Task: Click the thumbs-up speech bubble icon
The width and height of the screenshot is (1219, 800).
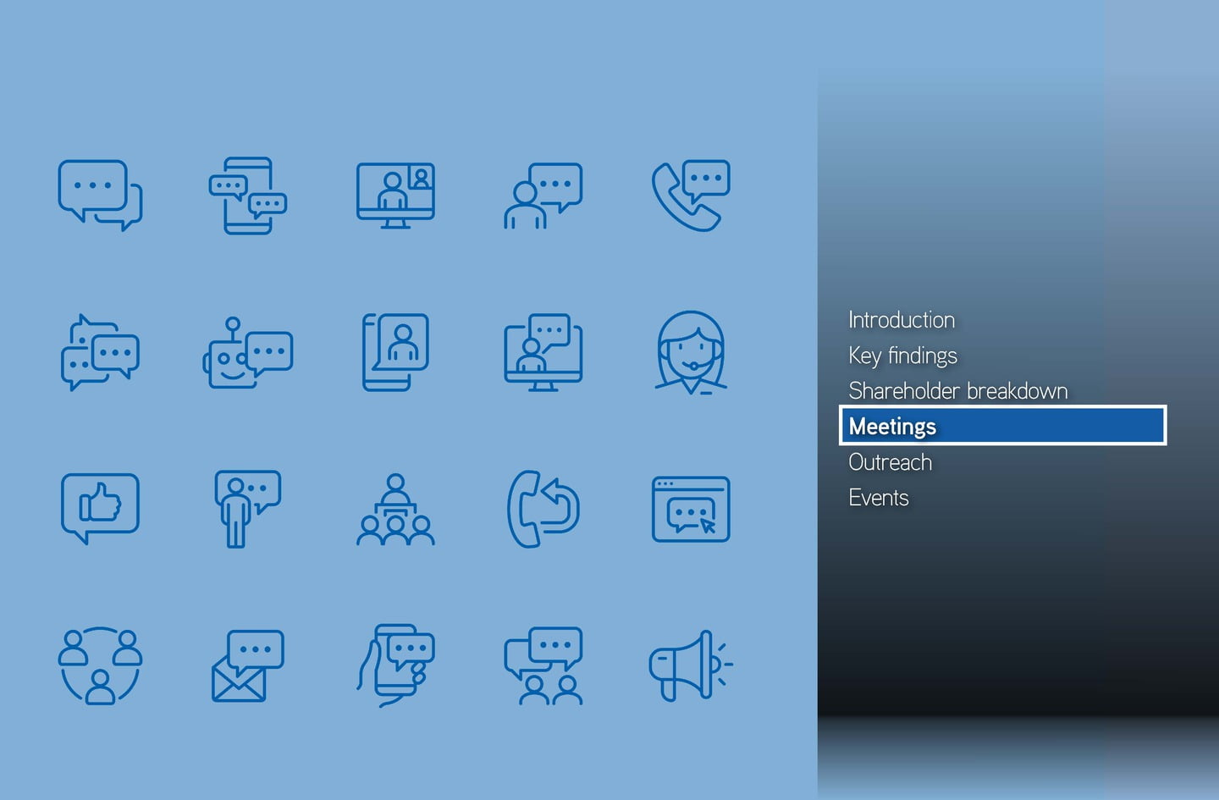Action: coord(100,507)
